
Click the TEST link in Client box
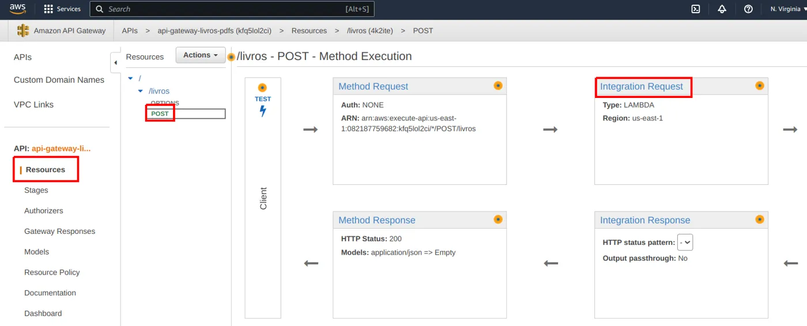(263, 99)
